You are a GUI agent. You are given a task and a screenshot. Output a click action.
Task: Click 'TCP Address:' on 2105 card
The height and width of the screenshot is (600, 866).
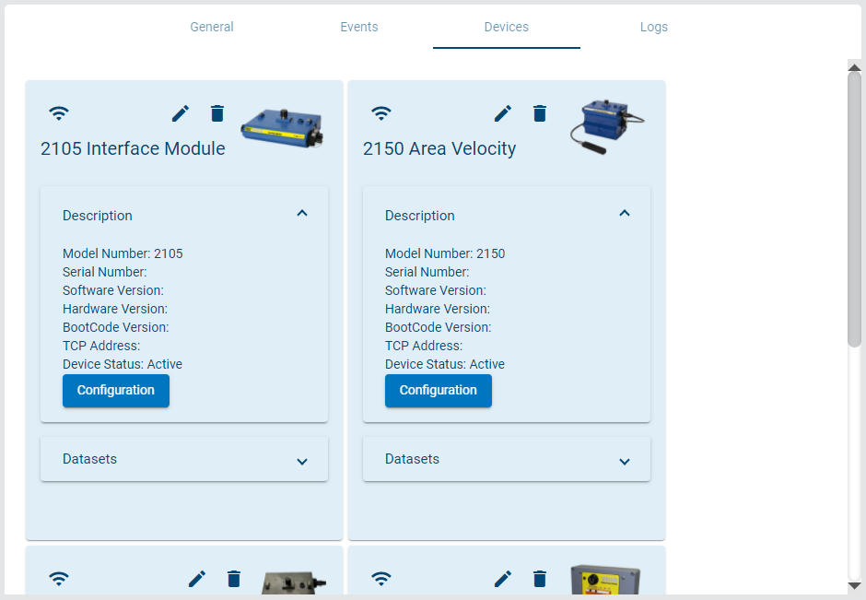101,346
